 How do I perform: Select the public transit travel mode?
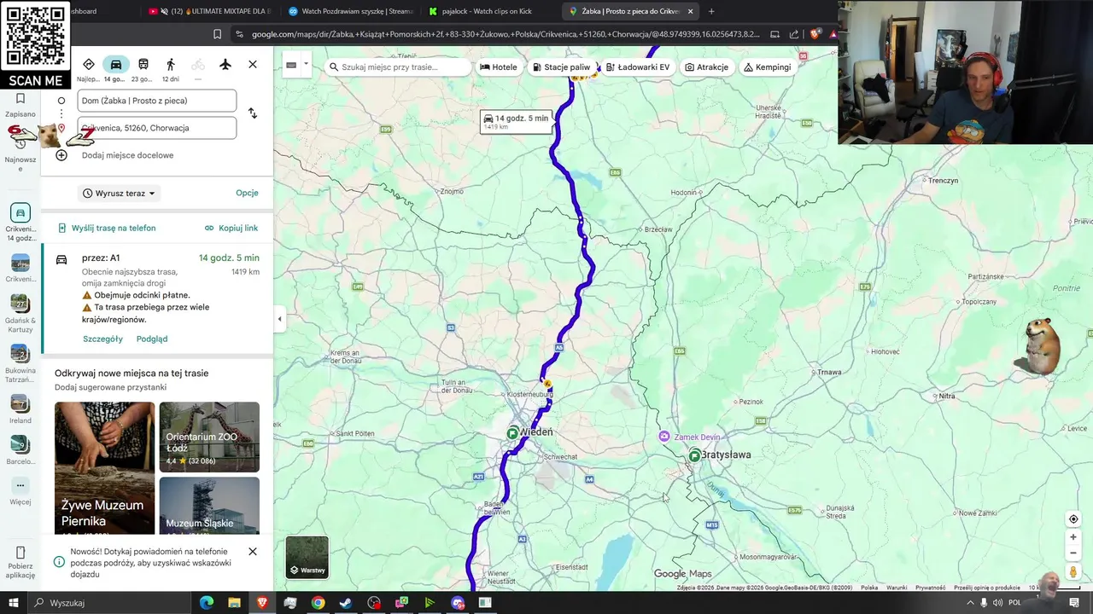click(143, 65)
